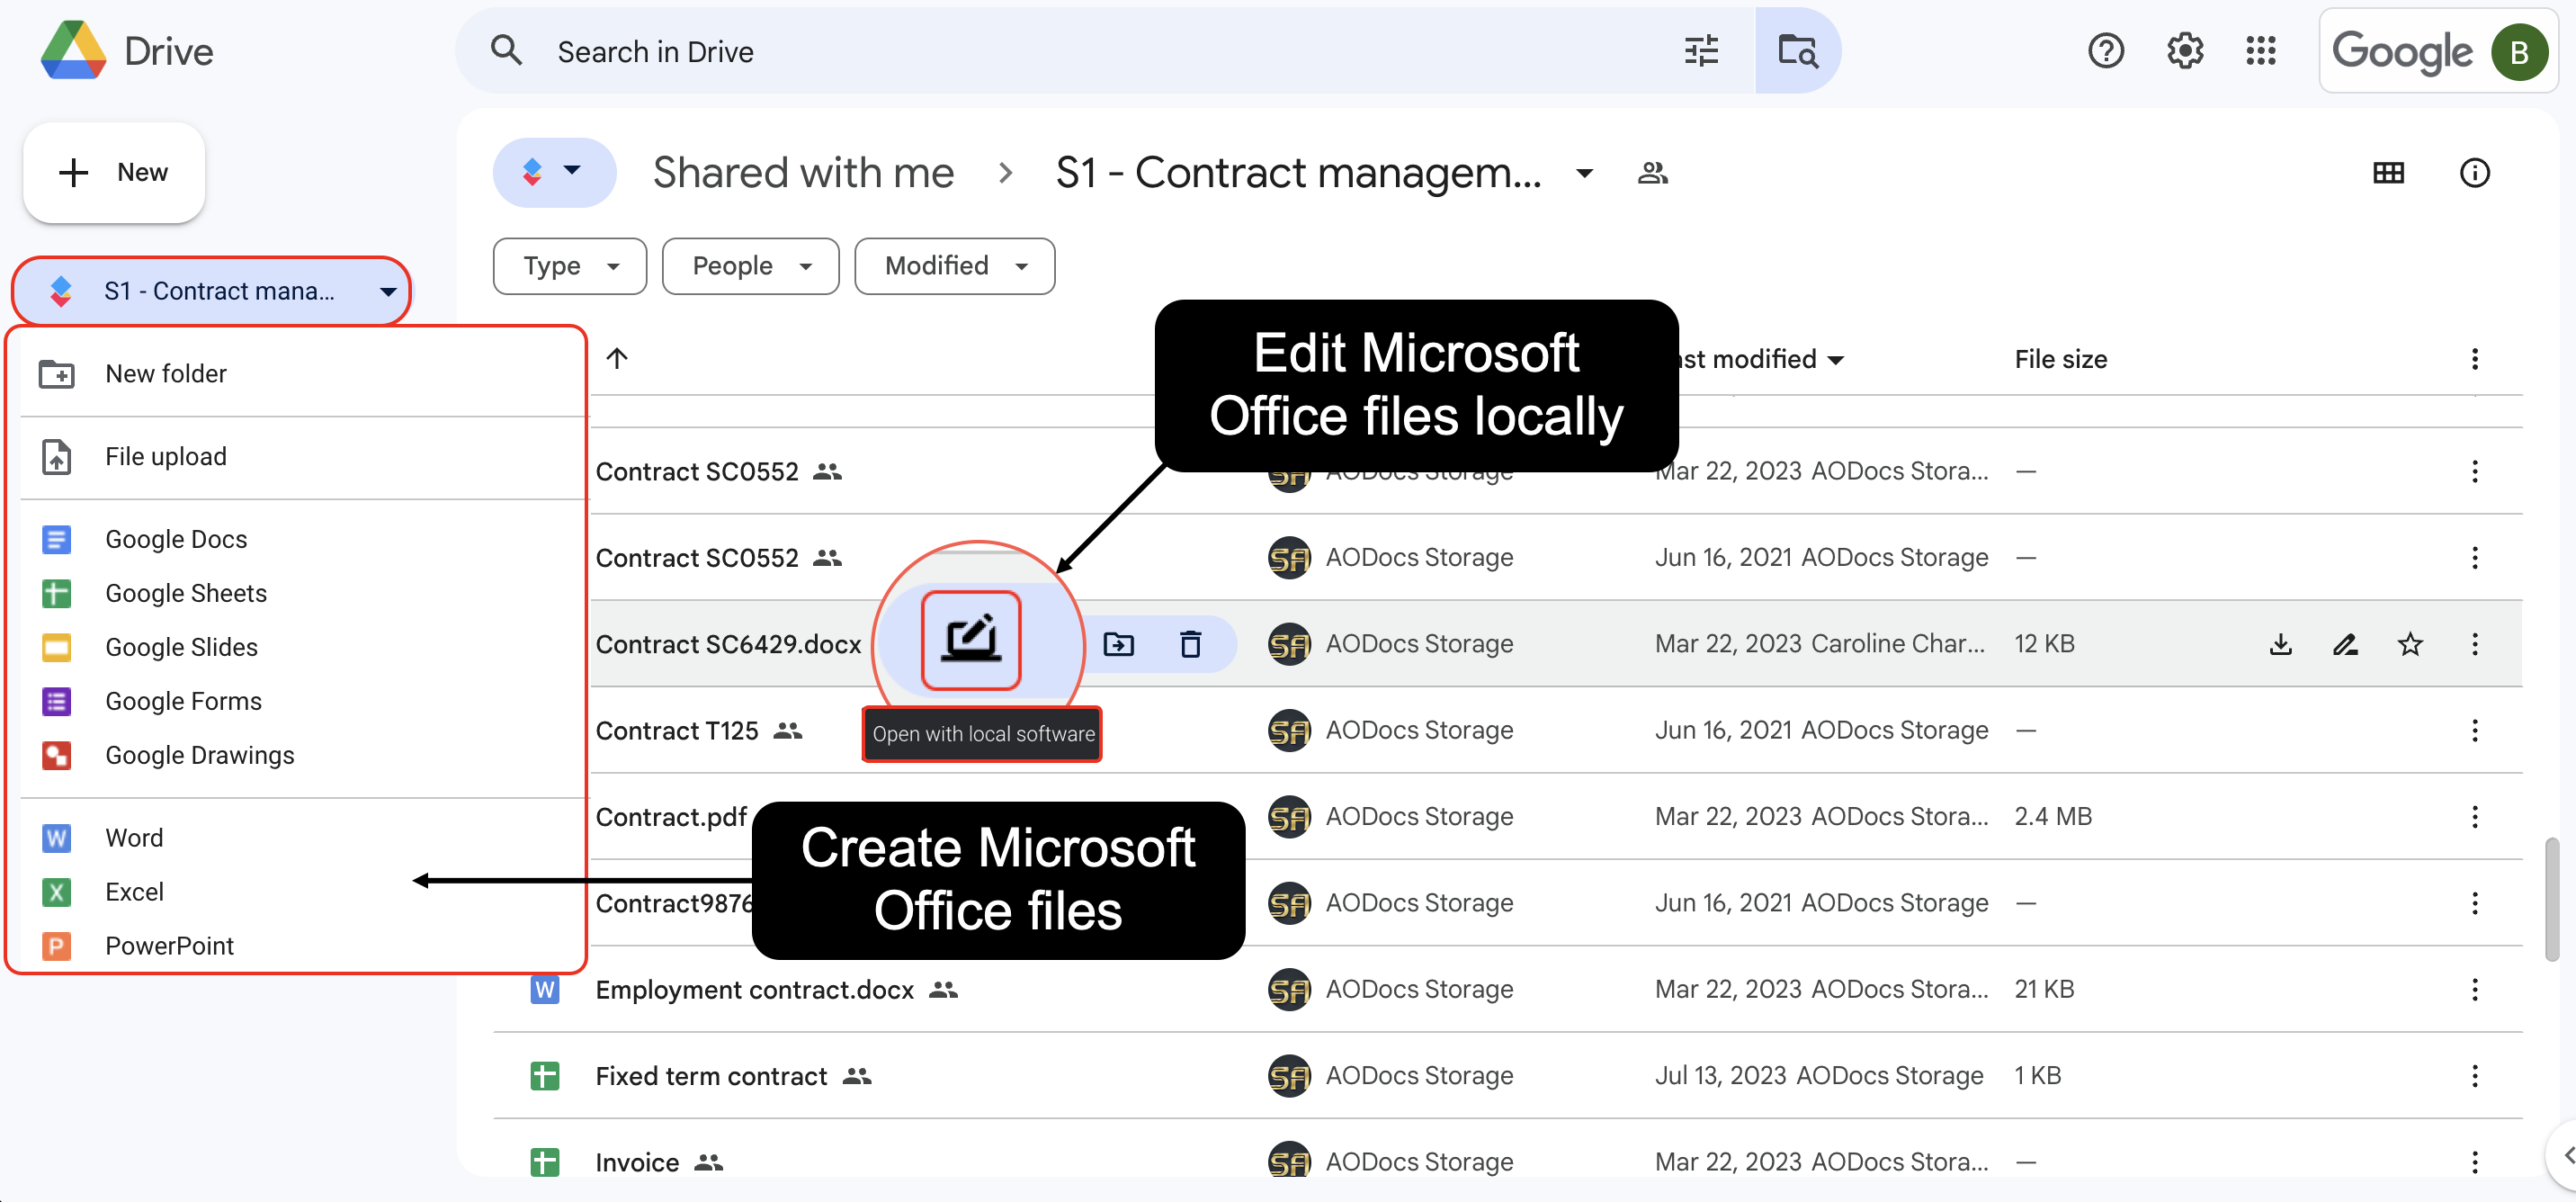Expand the People filter dropdown
The image size is (2576, 1202).
click(750, 266)
